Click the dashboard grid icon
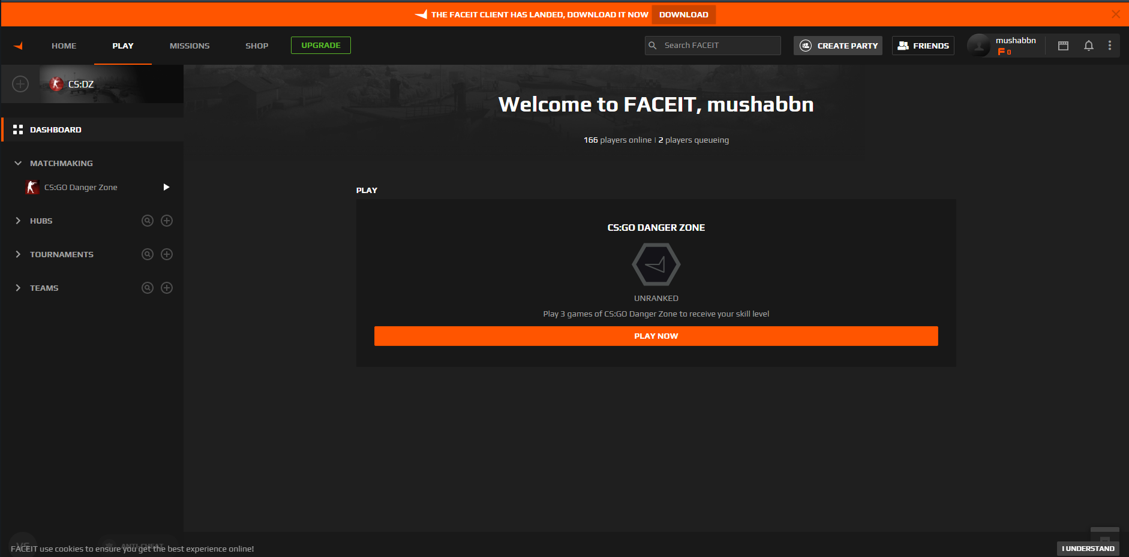The height and width of the screenshot is (557, 1129). [18, 130]
